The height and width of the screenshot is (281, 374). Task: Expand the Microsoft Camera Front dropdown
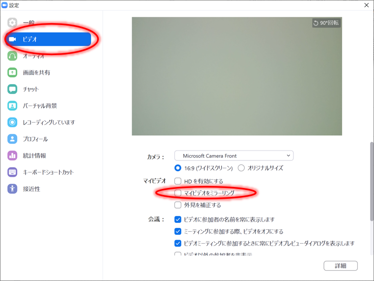pyautogui.click(x=234, y=156)
